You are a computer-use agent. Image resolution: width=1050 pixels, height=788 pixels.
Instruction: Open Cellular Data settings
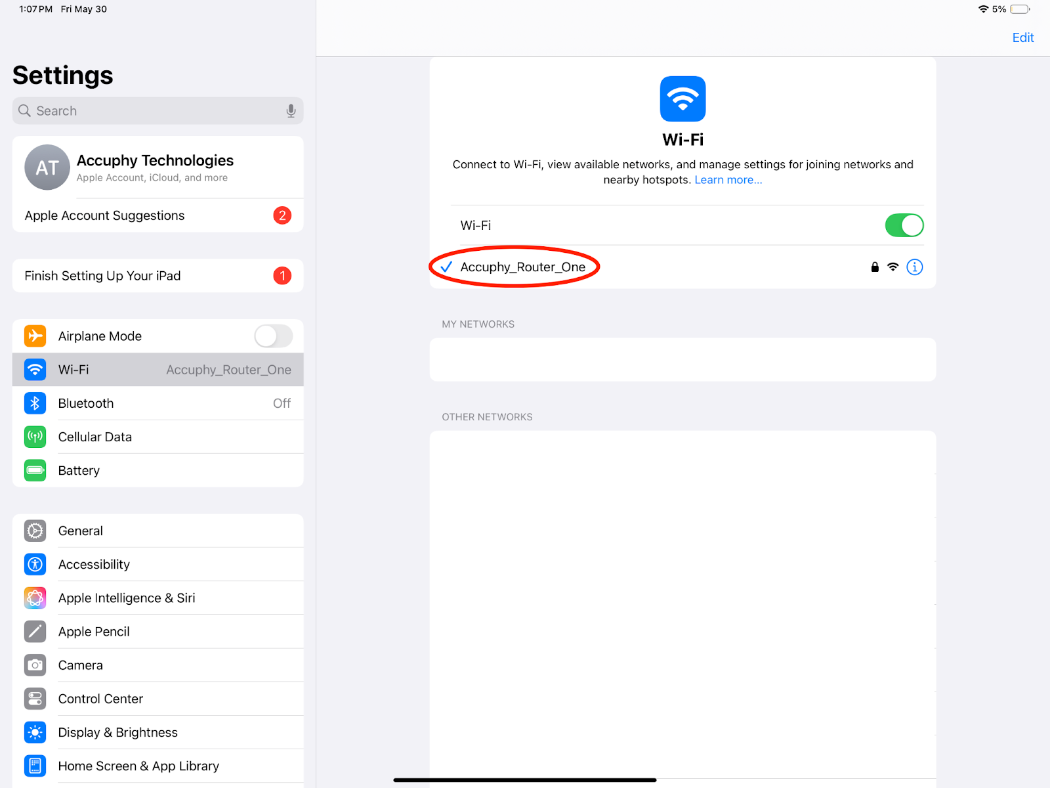point(158,437)
